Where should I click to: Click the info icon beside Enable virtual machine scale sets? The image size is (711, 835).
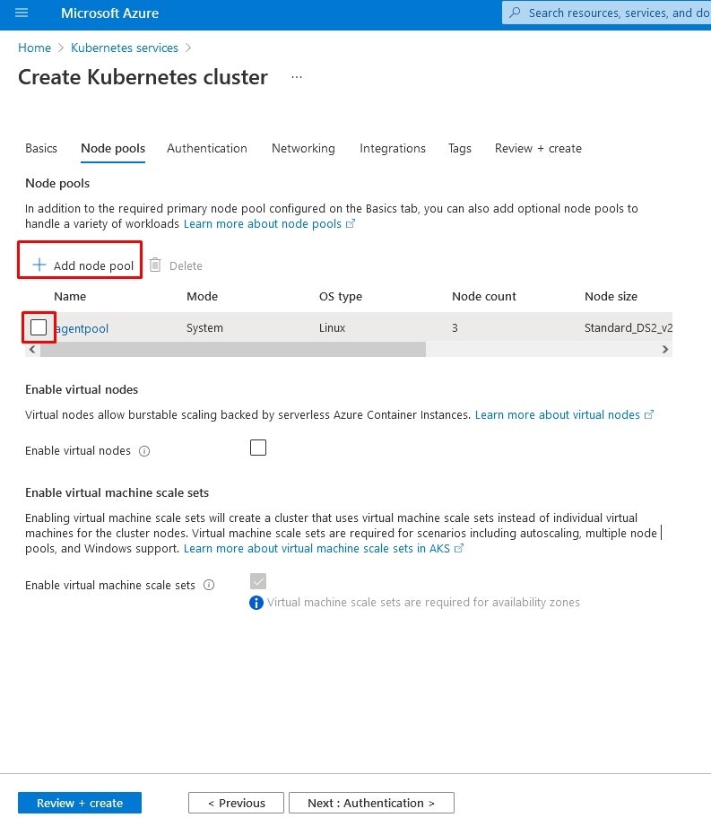(x=208, y=585)
